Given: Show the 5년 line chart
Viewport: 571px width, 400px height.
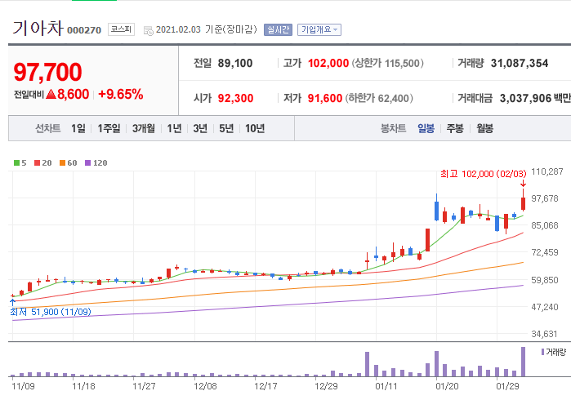Looking at the screenshot, I should point(226,128).
